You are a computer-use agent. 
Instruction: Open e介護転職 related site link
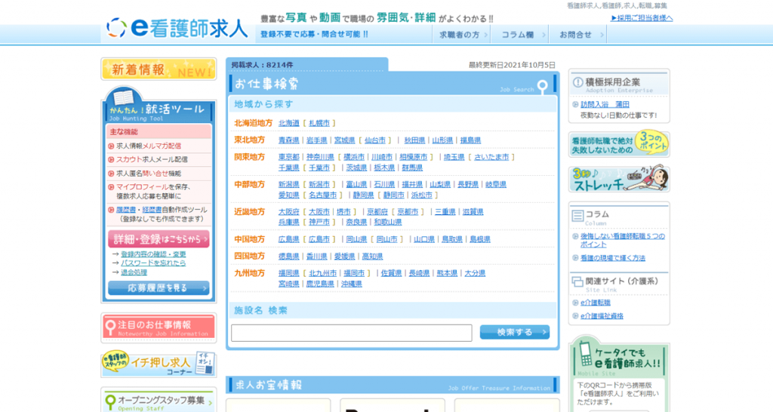pyautogui.click(x=595, y=303)
